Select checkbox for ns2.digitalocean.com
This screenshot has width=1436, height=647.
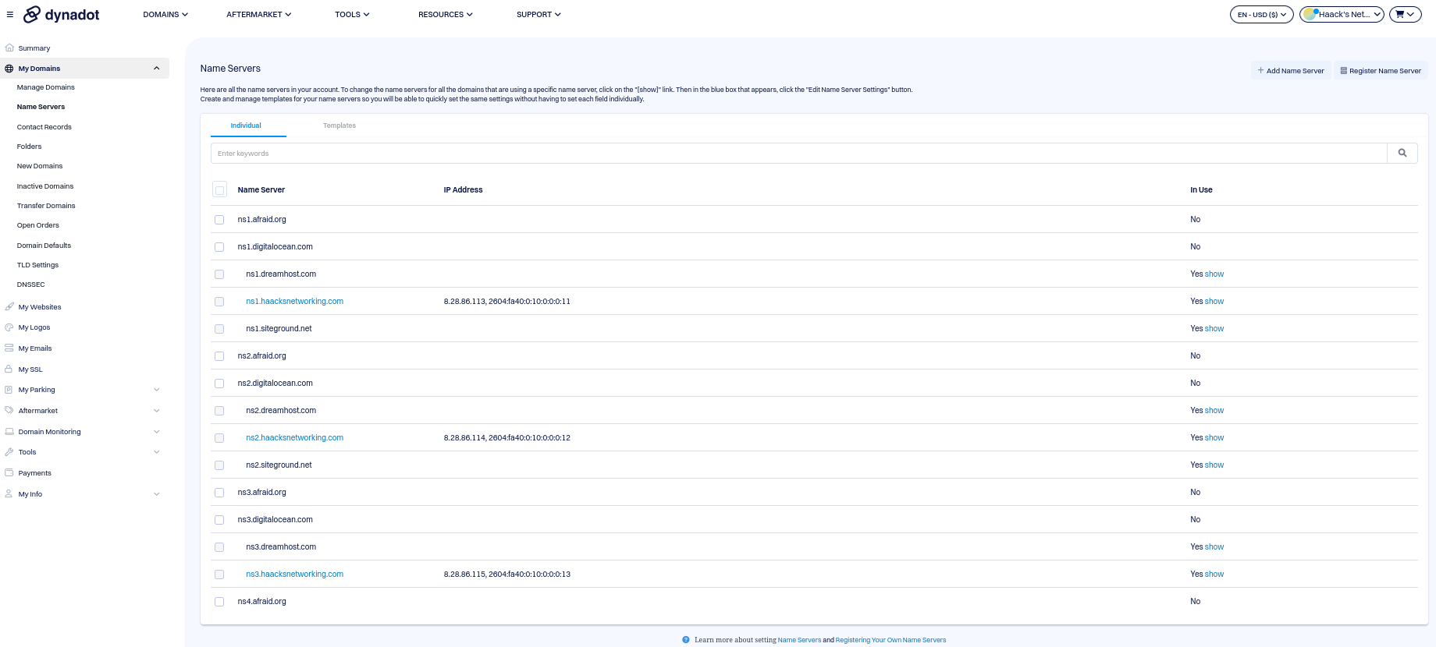click(219, 384)
